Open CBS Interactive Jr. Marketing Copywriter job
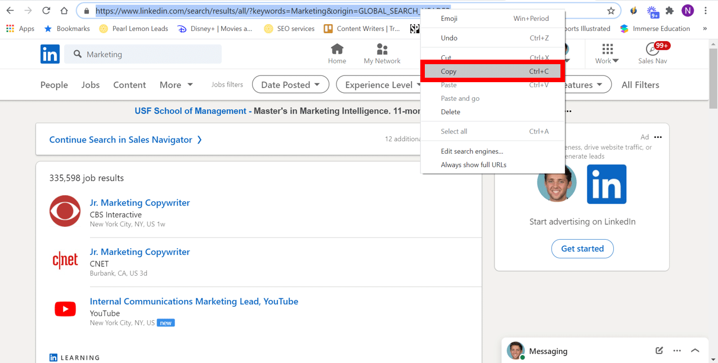This screenshot has width=718, height=363. [x=140, y=203]
